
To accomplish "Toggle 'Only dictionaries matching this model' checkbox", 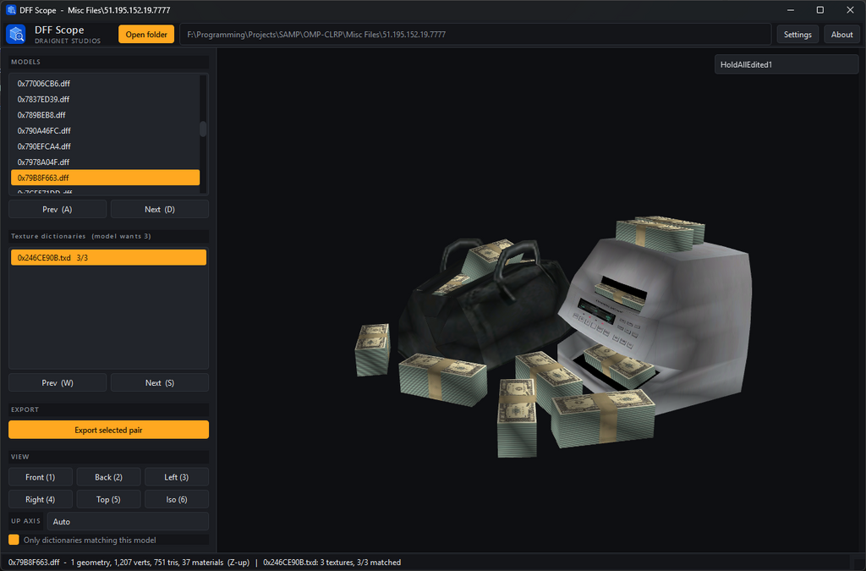I will click(x=14, y=540).
